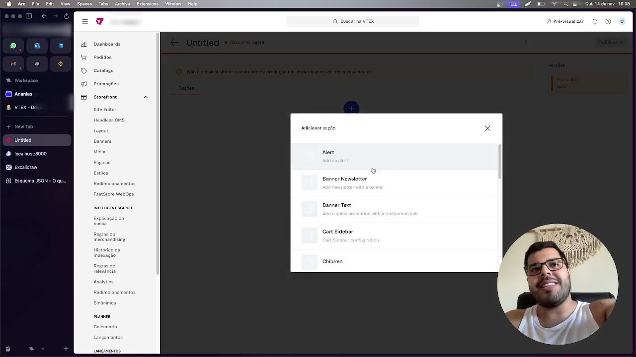Open the Apple menu
This screenshot has height=357, width=636.
pyautogui.click(x=8, y=4)
